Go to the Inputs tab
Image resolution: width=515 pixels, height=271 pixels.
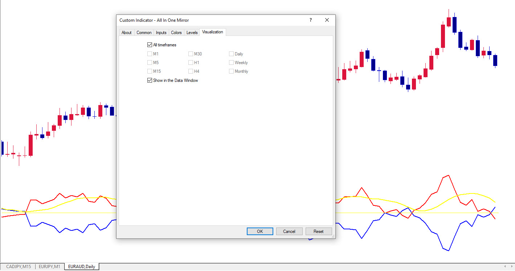click(161, 33)
